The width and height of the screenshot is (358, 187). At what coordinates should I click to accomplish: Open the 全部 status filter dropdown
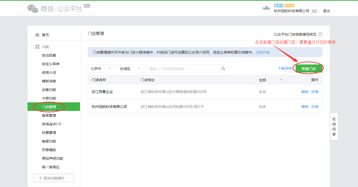pos(270,80)
